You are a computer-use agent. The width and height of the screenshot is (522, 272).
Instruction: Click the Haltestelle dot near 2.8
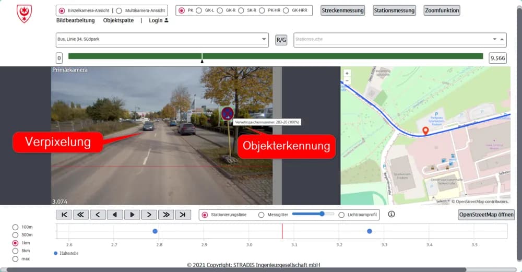[155, 231]
